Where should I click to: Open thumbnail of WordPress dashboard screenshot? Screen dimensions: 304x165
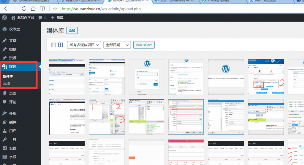(x=107, y=77)
